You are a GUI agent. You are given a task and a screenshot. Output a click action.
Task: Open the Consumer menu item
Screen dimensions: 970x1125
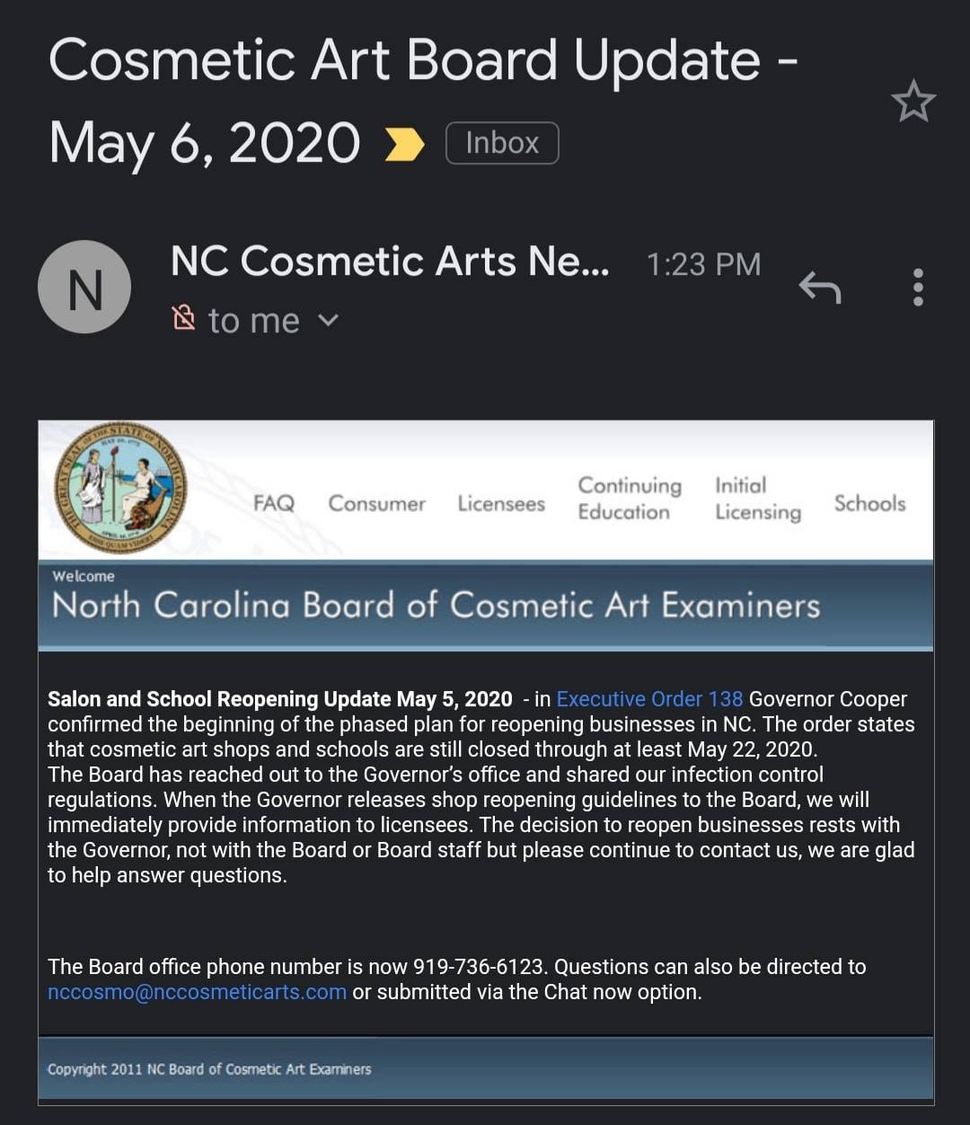pos(376,503)
